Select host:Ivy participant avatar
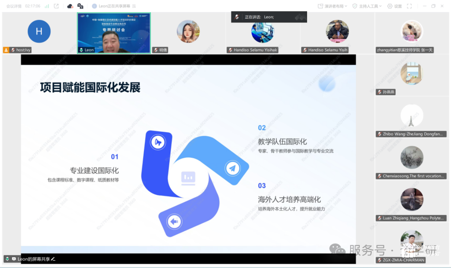 39,31
